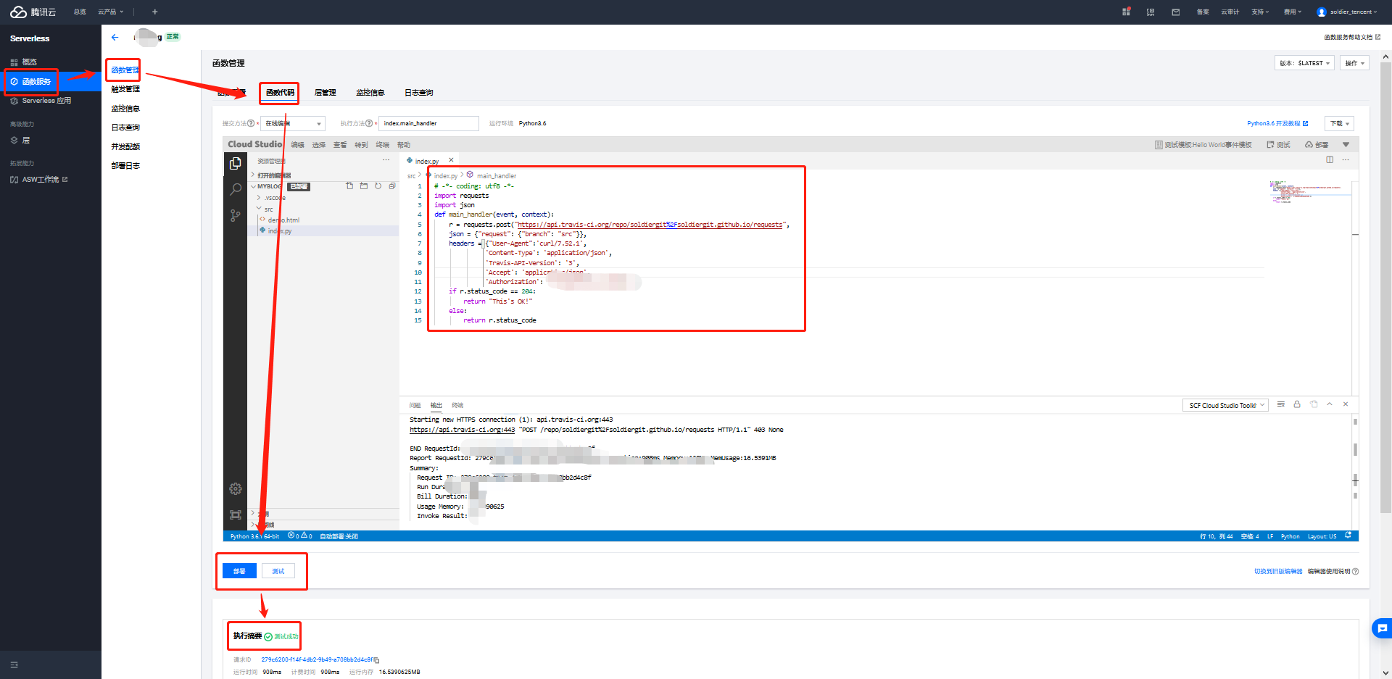Click the settings gear in Cloud Studio
This screenshot has height=679, width=1392.
235,489
